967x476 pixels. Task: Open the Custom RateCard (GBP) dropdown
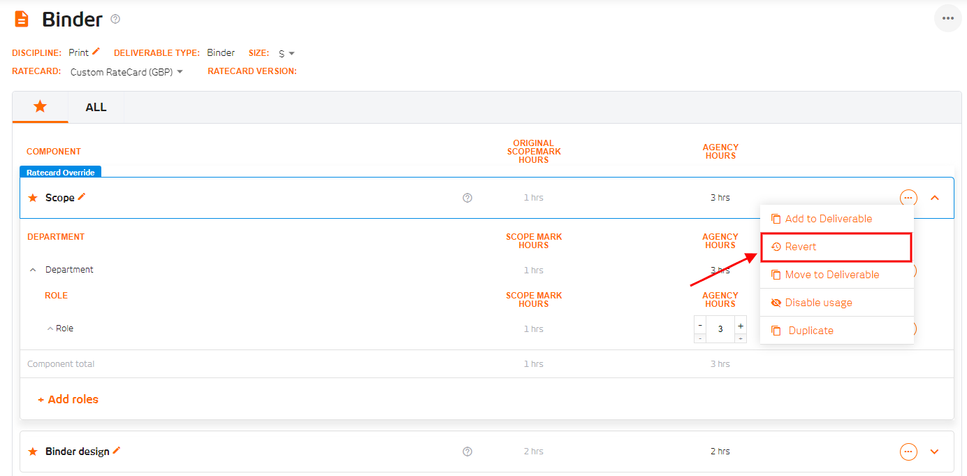tap(126, 71)
